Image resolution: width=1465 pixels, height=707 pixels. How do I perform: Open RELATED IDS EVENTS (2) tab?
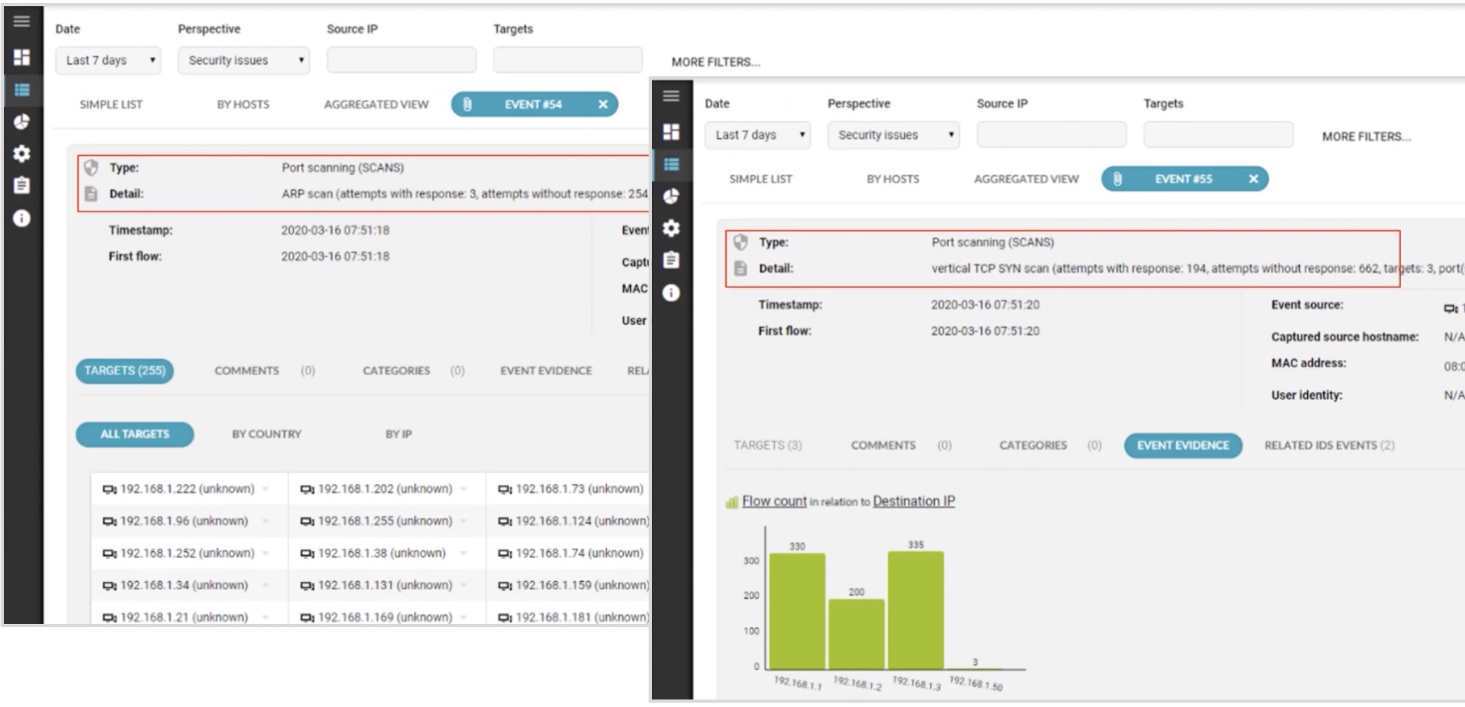click(1329, 445)
